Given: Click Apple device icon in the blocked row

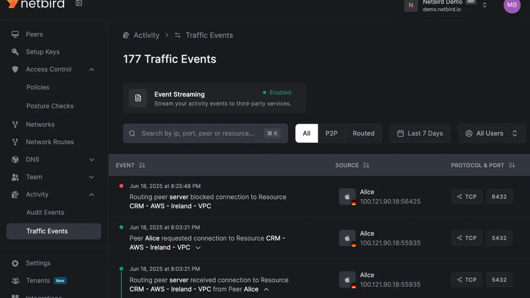Looking at the screenshot, I should [x=347, y=196].
